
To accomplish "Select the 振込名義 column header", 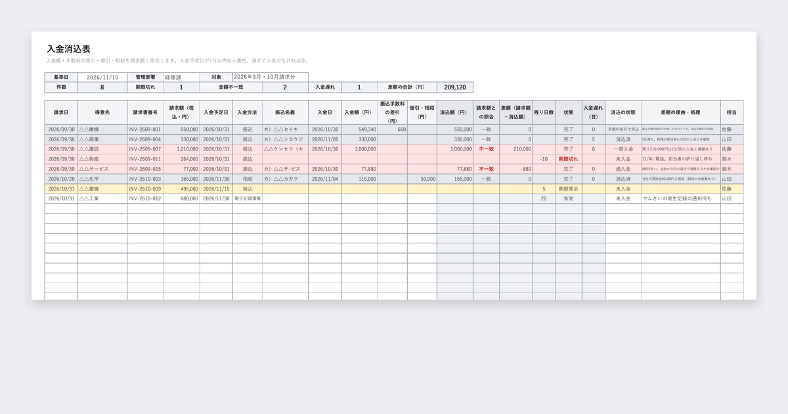I will pyautogui.click(x=285, y=112).
